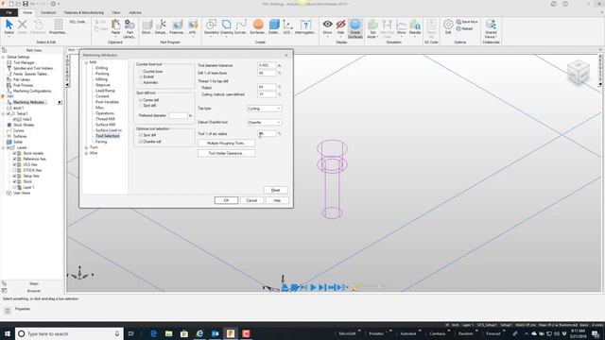
Task: Open Tool Holder Clearance button
Action: click(x=227, y=153)
